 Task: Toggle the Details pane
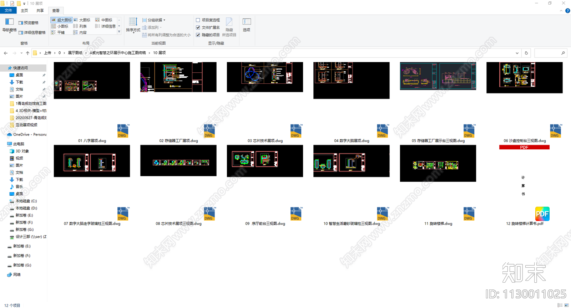(32, 32)
